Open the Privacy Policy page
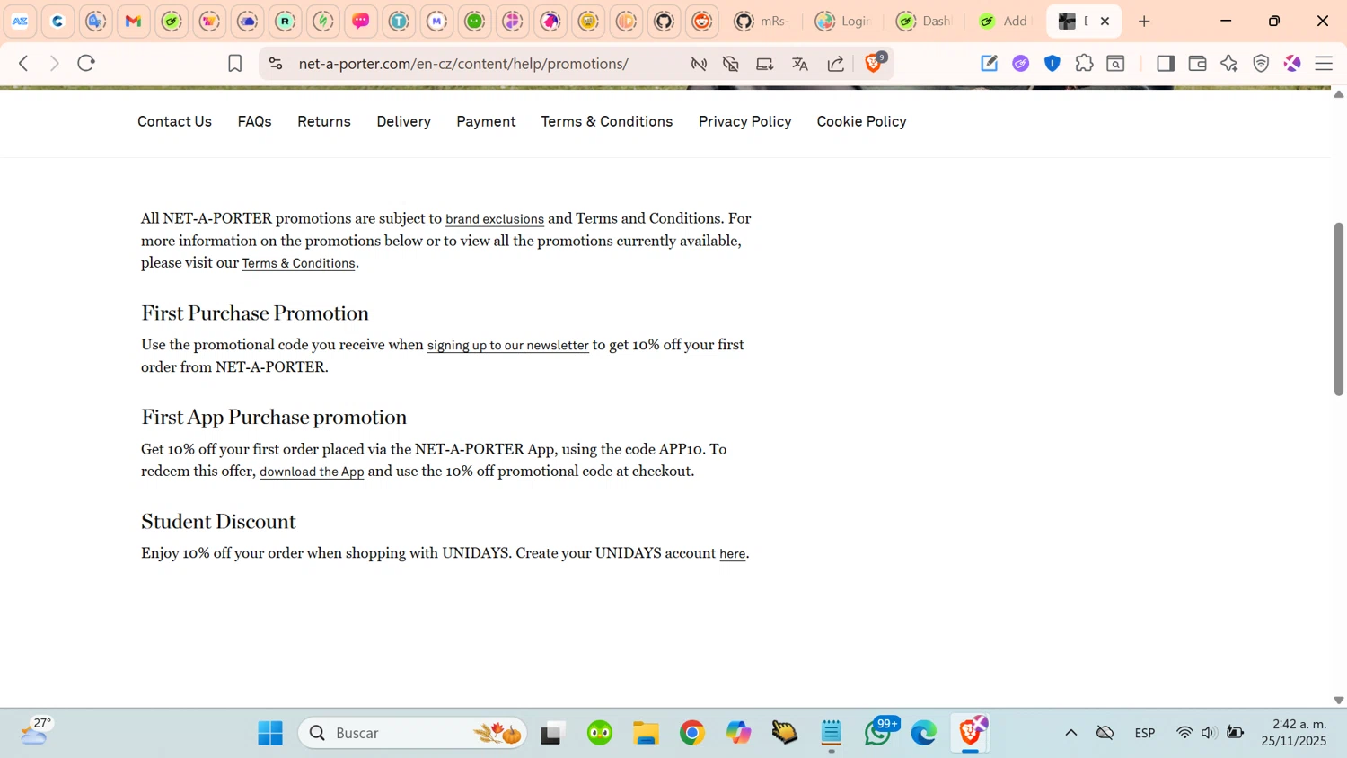This screenshot has height=758, width=1347. [x=745, y=121]
